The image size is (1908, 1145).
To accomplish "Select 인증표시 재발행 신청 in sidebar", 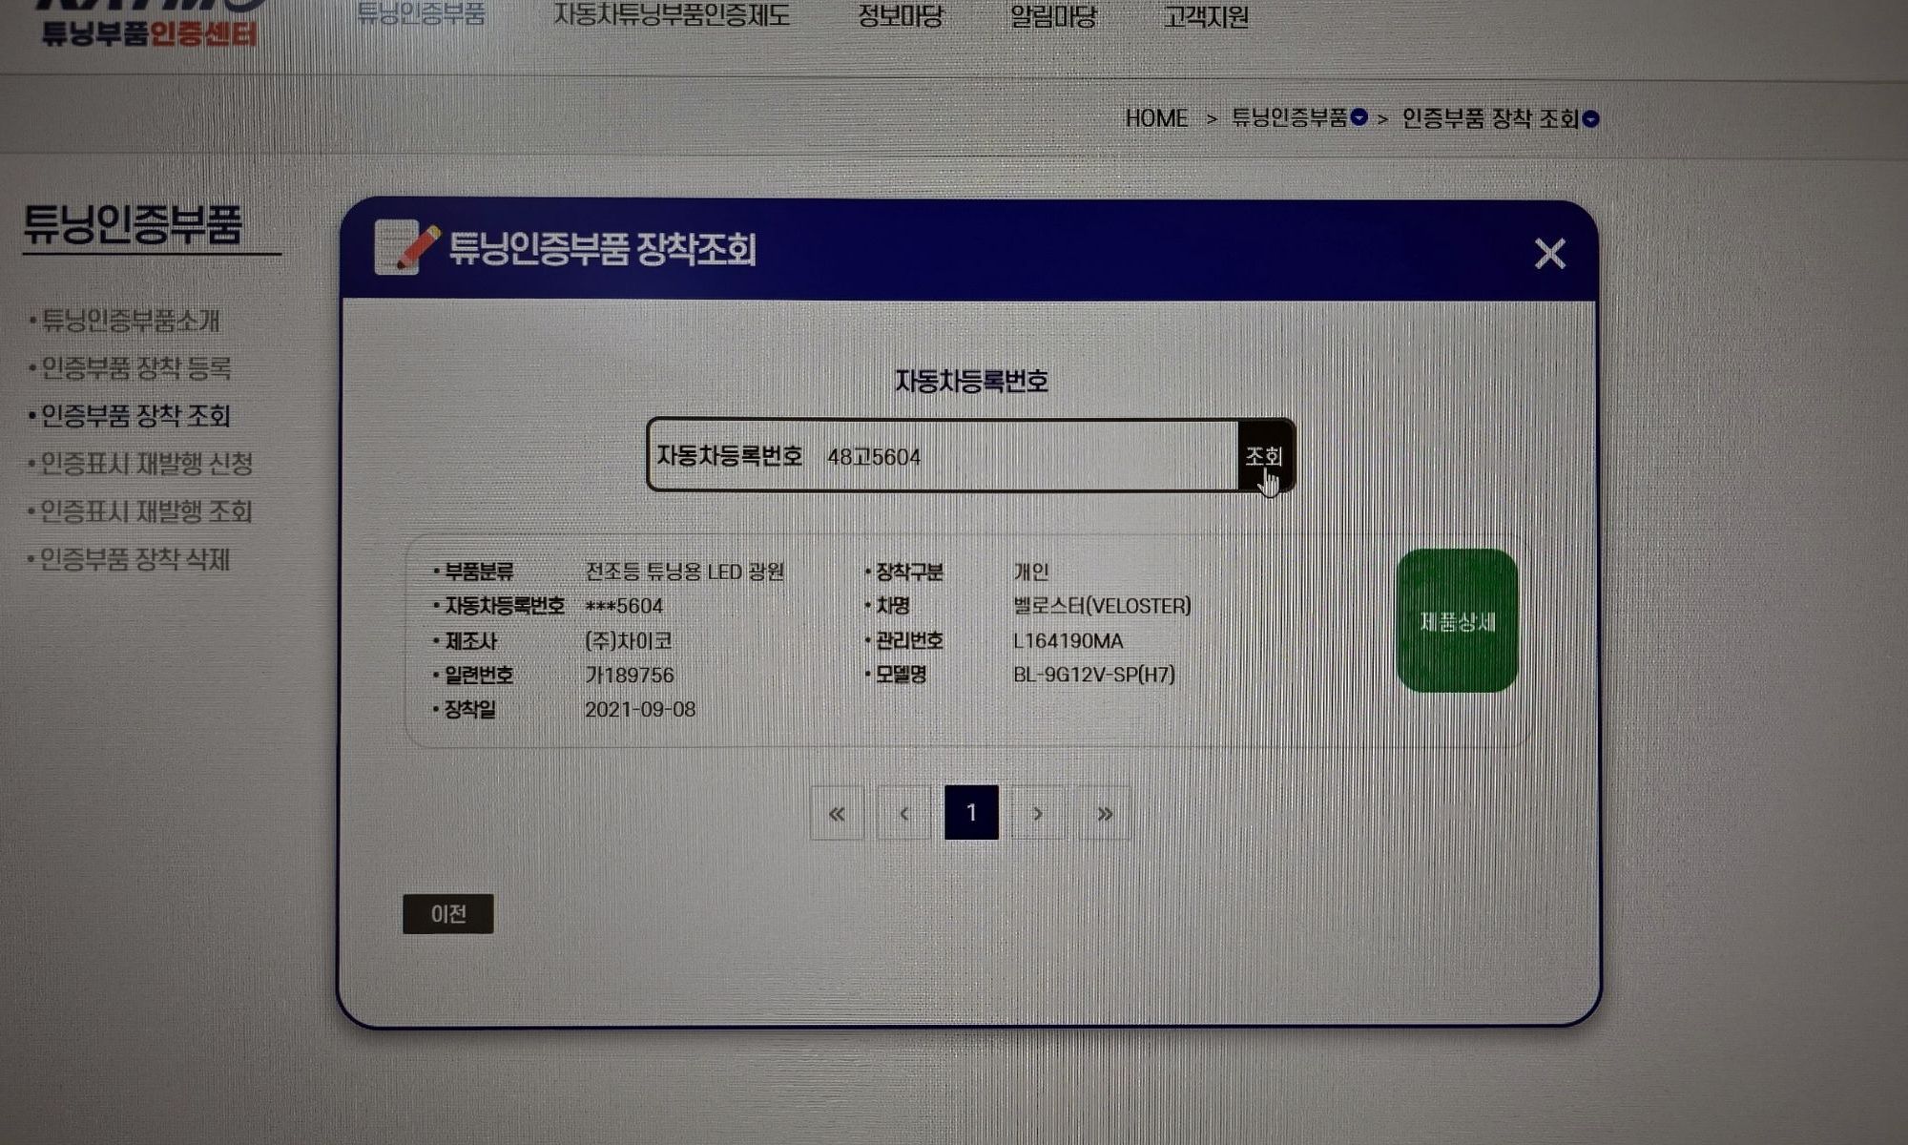I will [146, 464].
